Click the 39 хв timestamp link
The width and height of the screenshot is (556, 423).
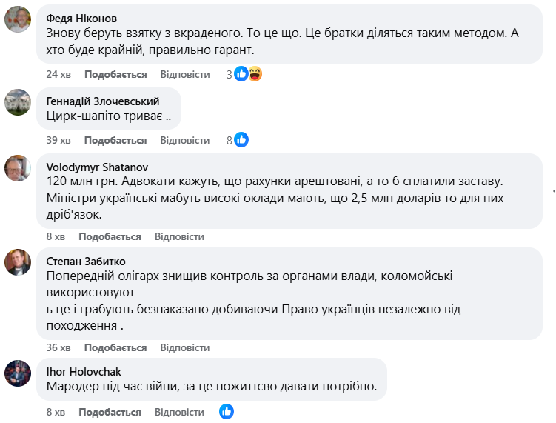pos(58,140)
